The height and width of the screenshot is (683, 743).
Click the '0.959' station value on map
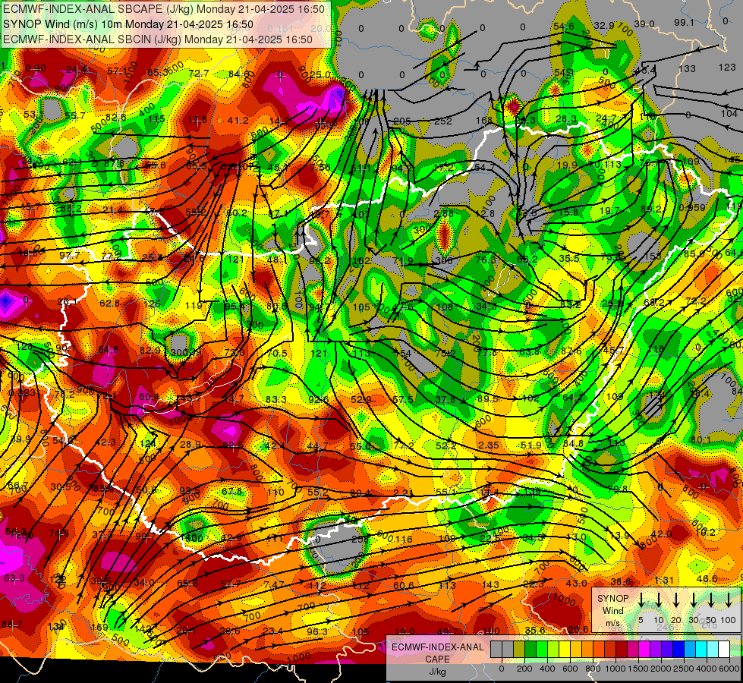692,208
